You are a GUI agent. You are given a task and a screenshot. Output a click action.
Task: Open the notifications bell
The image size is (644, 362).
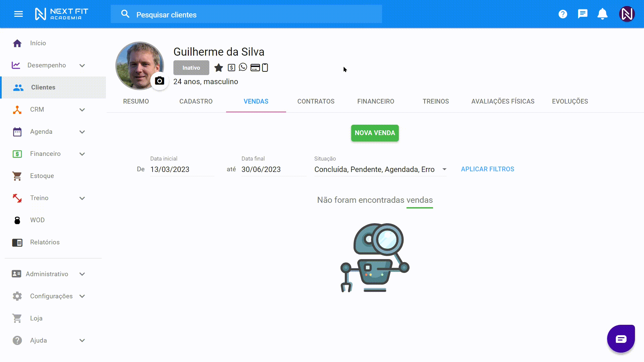tap(602, 14)
